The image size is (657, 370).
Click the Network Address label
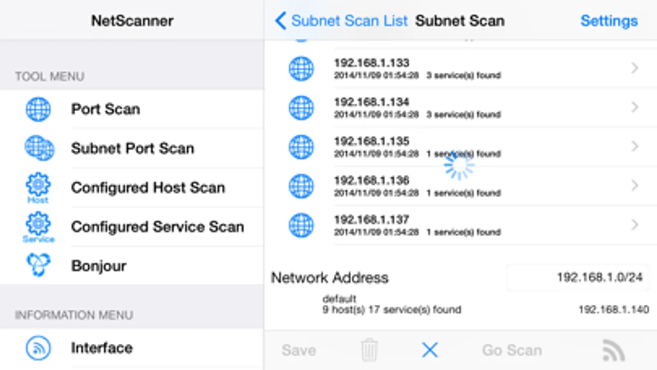(x=330, y=278)
